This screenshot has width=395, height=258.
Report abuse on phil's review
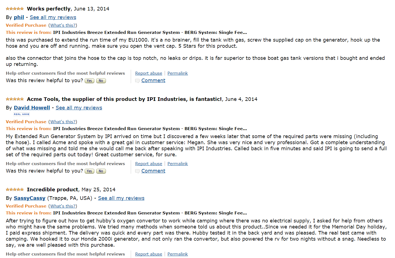point(149,73)
